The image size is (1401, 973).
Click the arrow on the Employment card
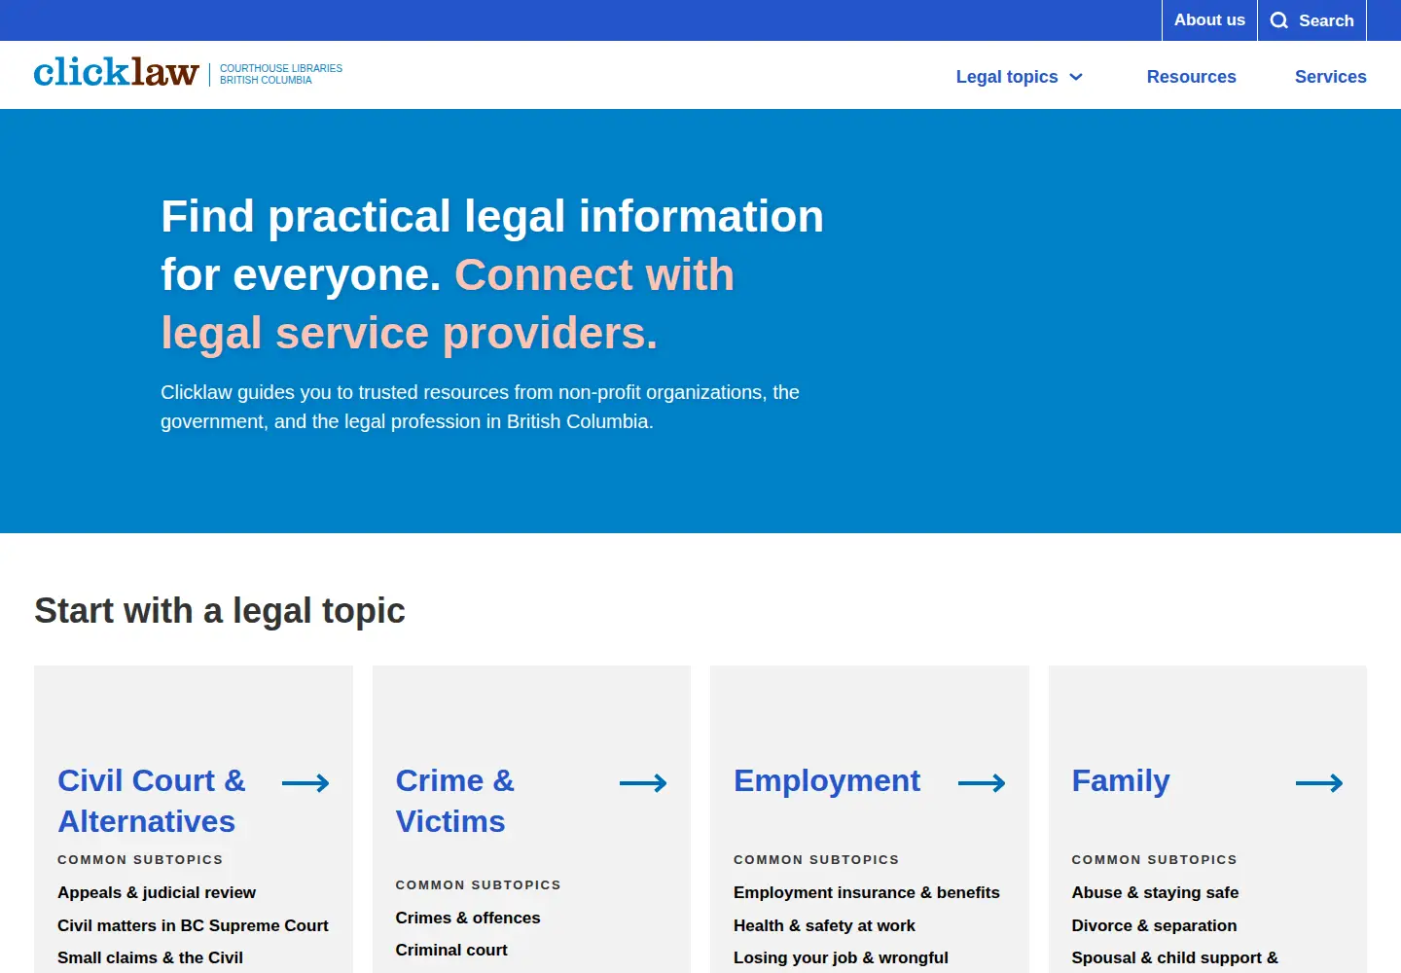(x=982, y=783)
